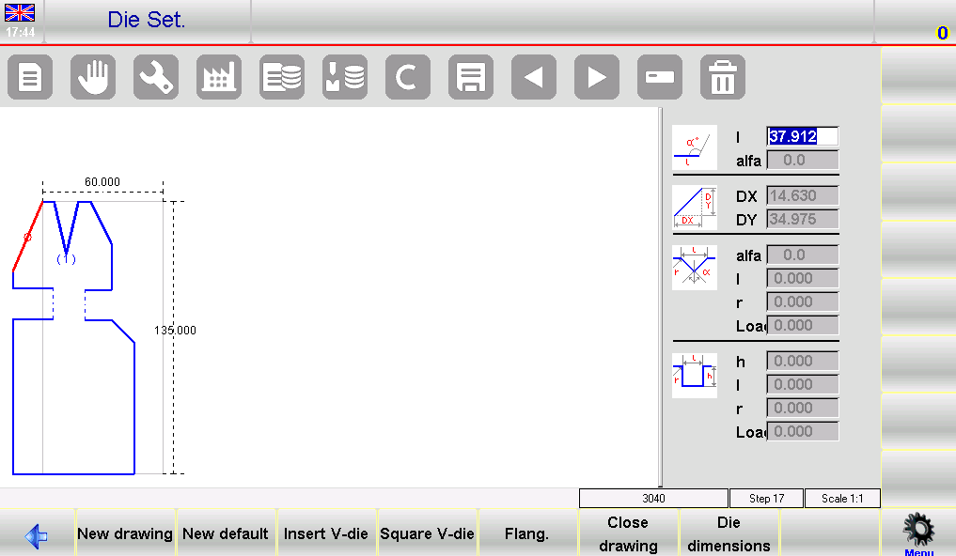Open the Menu gear button

pyautogui.click(x=918, y=533)
